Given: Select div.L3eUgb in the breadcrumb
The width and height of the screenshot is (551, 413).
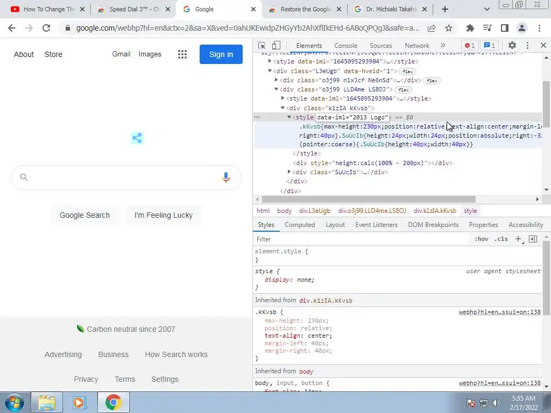Looking at the screenshot, I should 314,211.
